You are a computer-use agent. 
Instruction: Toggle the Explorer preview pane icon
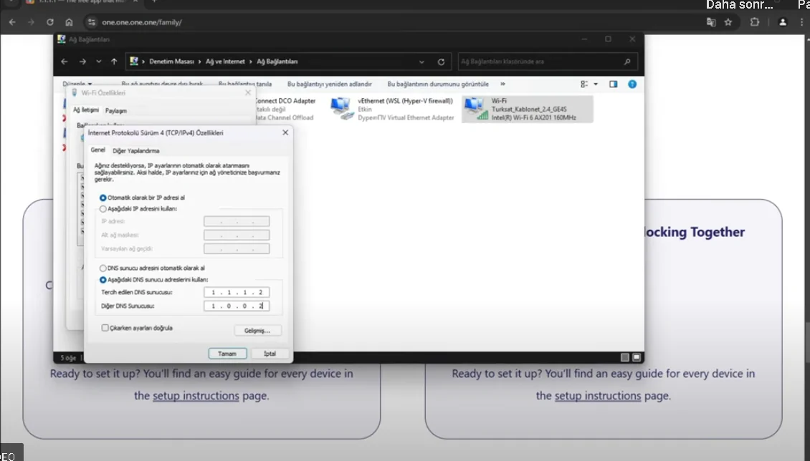click(x=613, y=84)
